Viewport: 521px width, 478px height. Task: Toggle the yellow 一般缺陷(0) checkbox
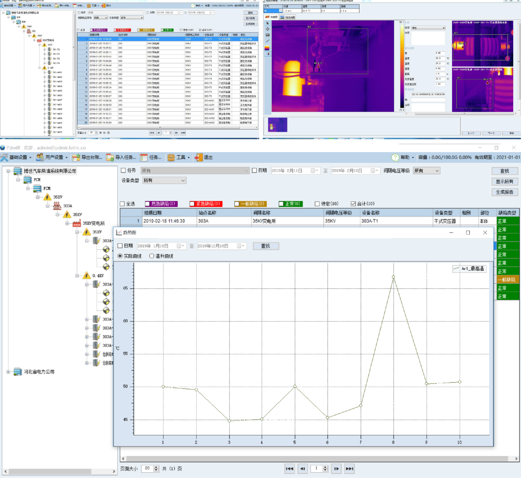pos(237,204)
